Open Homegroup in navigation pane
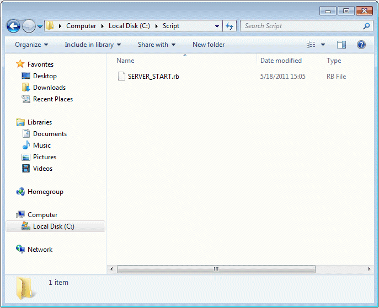 click(45, 192)
